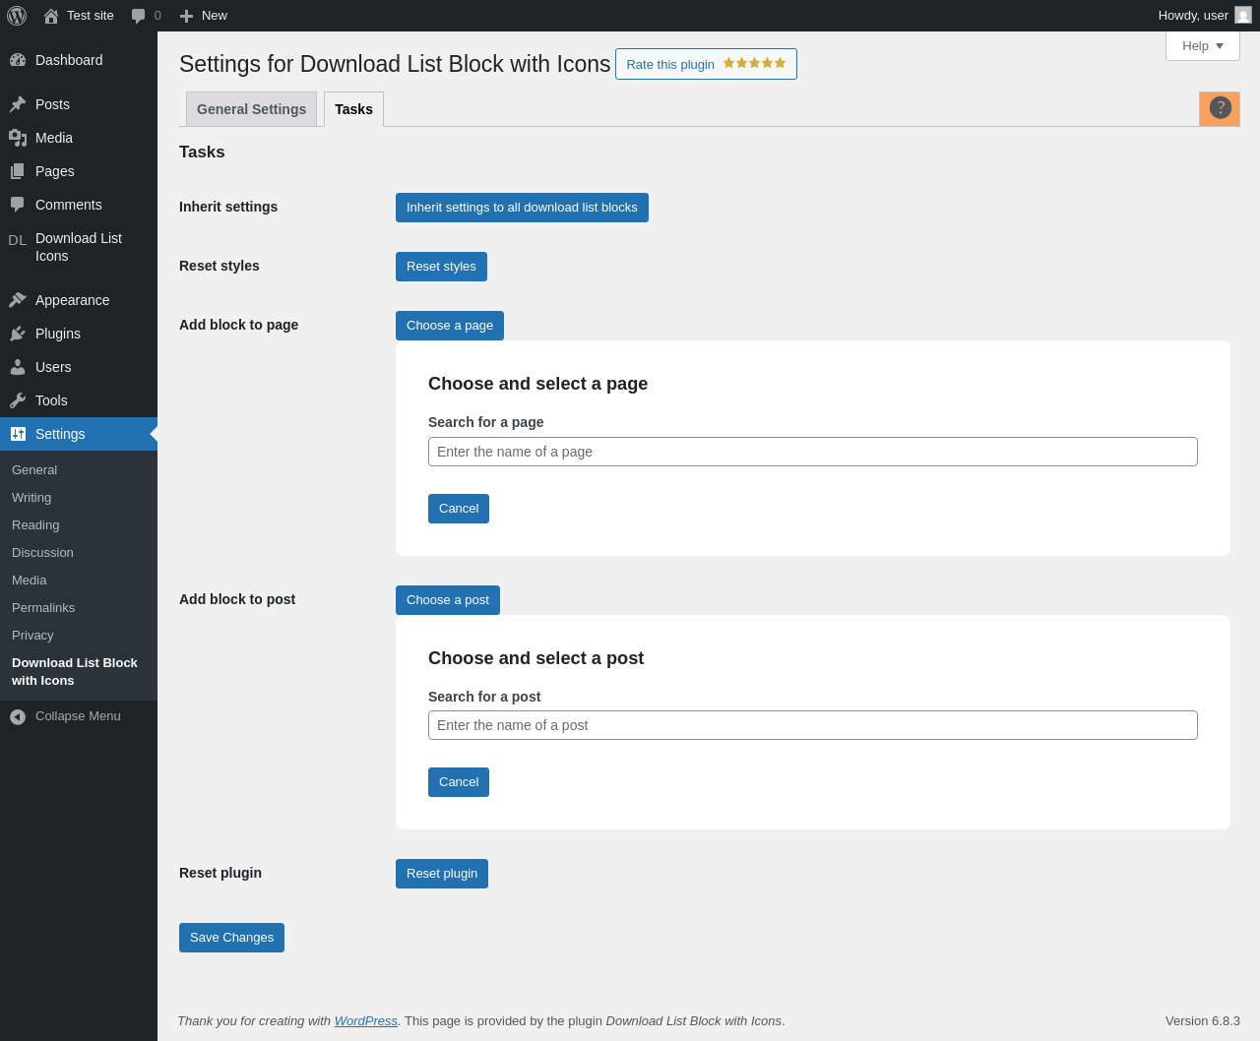
Task: Open the New content dropdown
Action: coord(204,16)
